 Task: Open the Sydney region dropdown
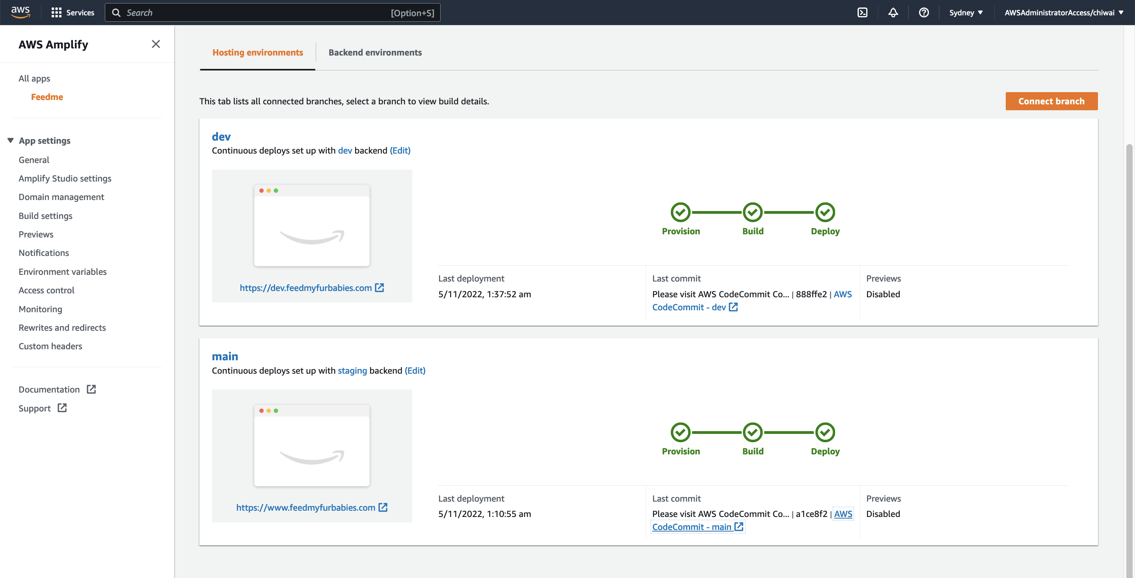tap(966, 13)
